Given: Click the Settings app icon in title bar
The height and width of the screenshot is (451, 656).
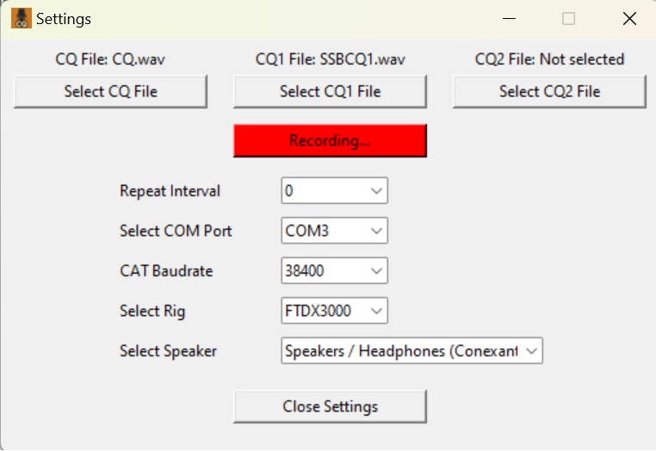Looking at the screenshot, I should (22, 18).
